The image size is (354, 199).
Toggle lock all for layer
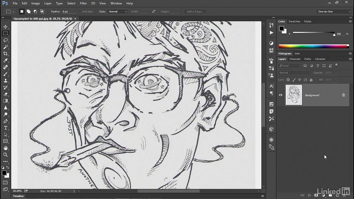point(311,80)
